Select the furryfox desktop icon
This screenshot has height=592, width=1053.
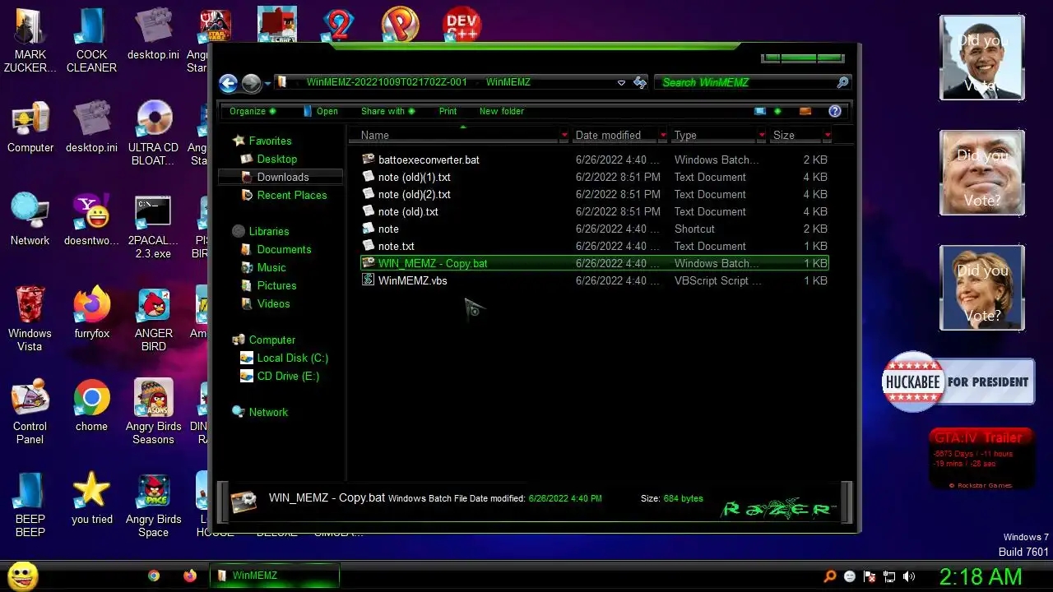(x=91, y=312)
